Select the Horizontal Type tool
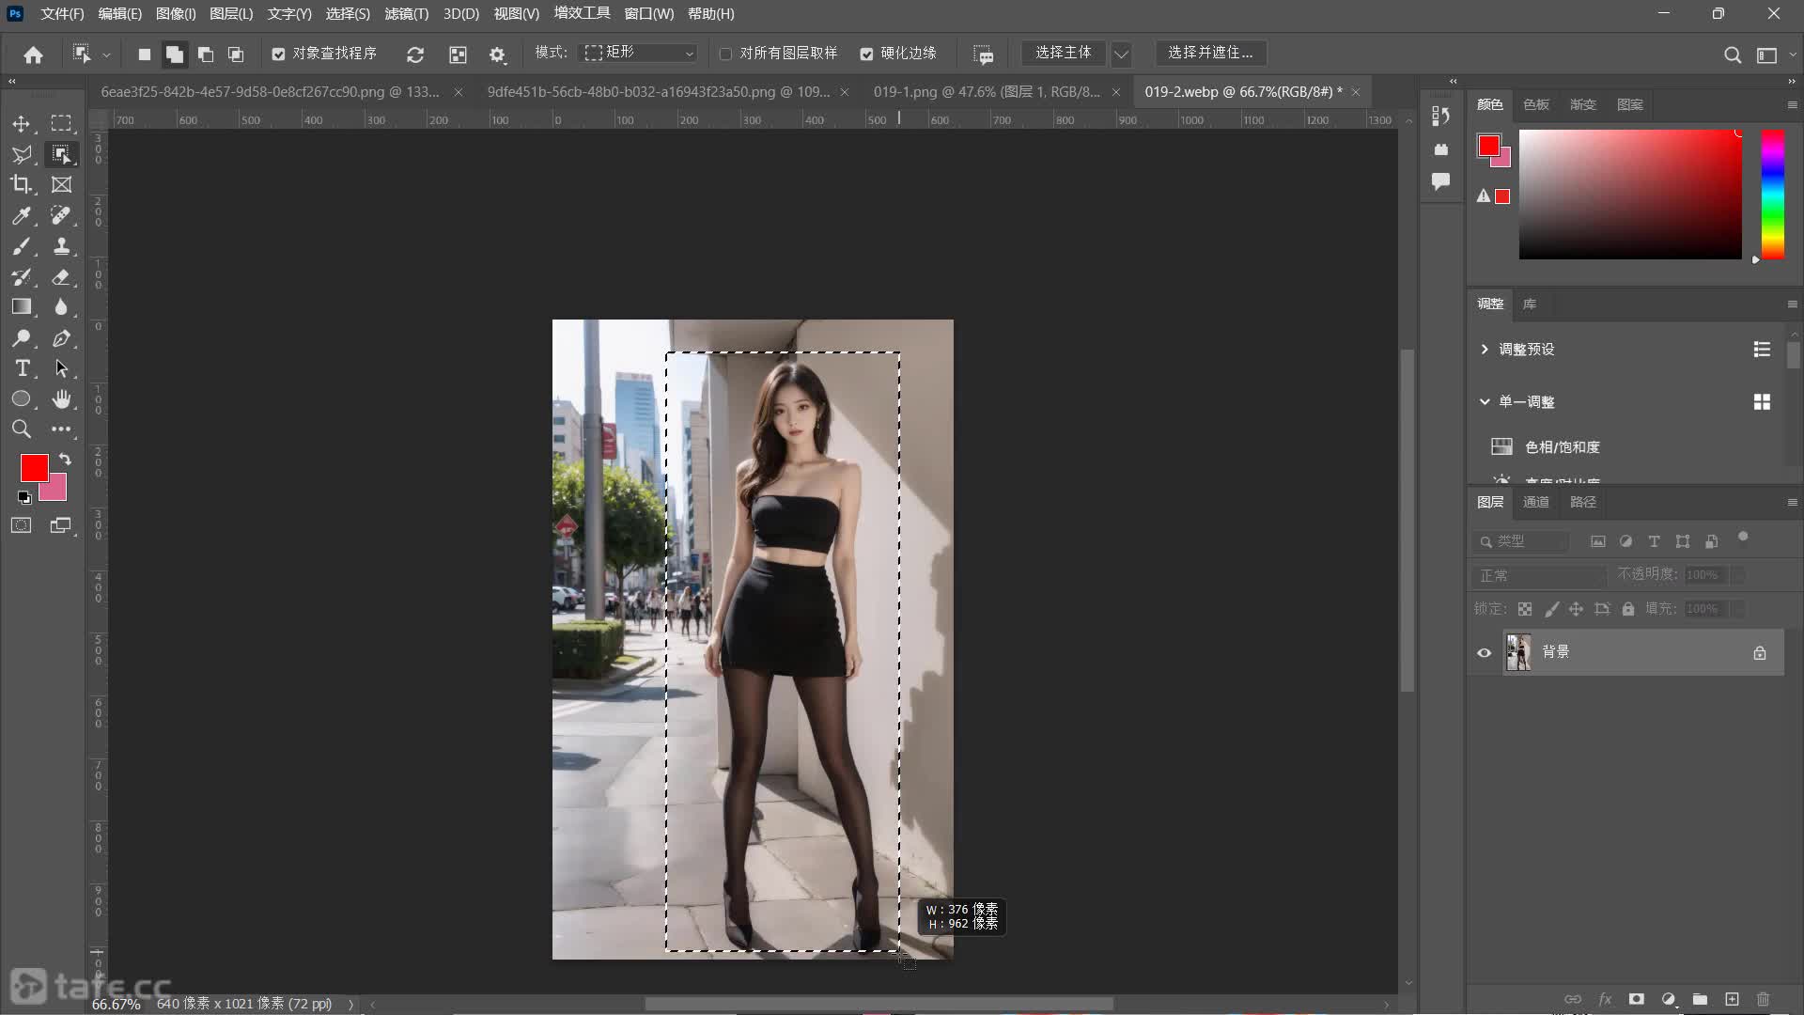The height and width of the screenshot is (1015, 1804). tap(22, 368)
